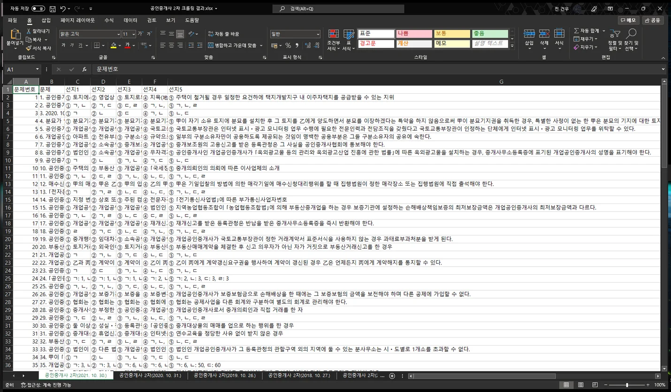671x392 pixels.
Task: Click the 공유 (Share) button
Action: pos(653,20)
